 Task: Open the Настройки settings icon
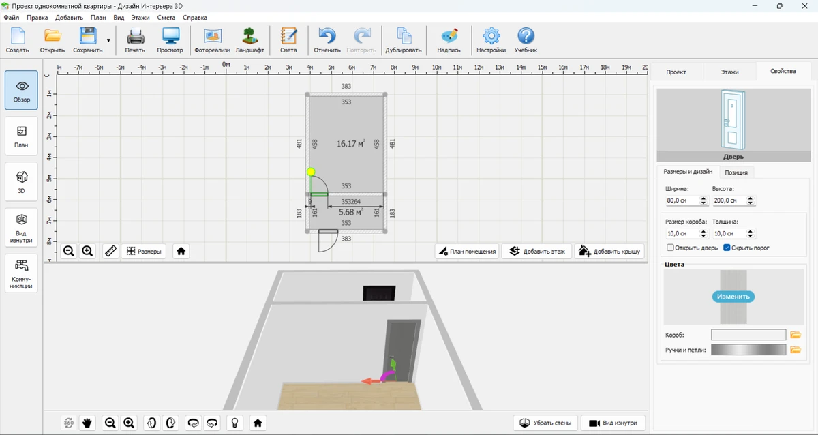tap(491, 40)
